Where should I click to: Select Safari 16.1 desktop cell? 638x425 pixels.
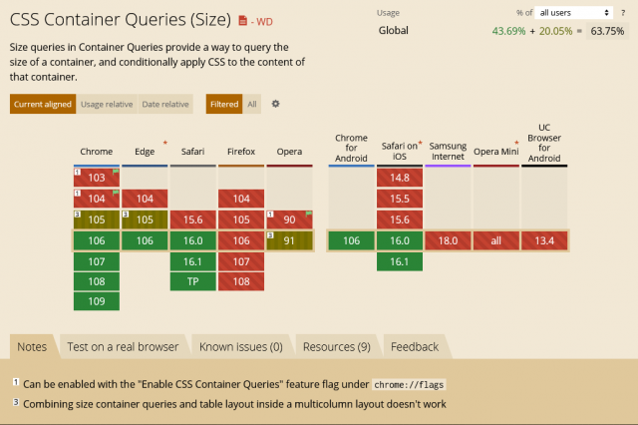[x=192, y=261]
